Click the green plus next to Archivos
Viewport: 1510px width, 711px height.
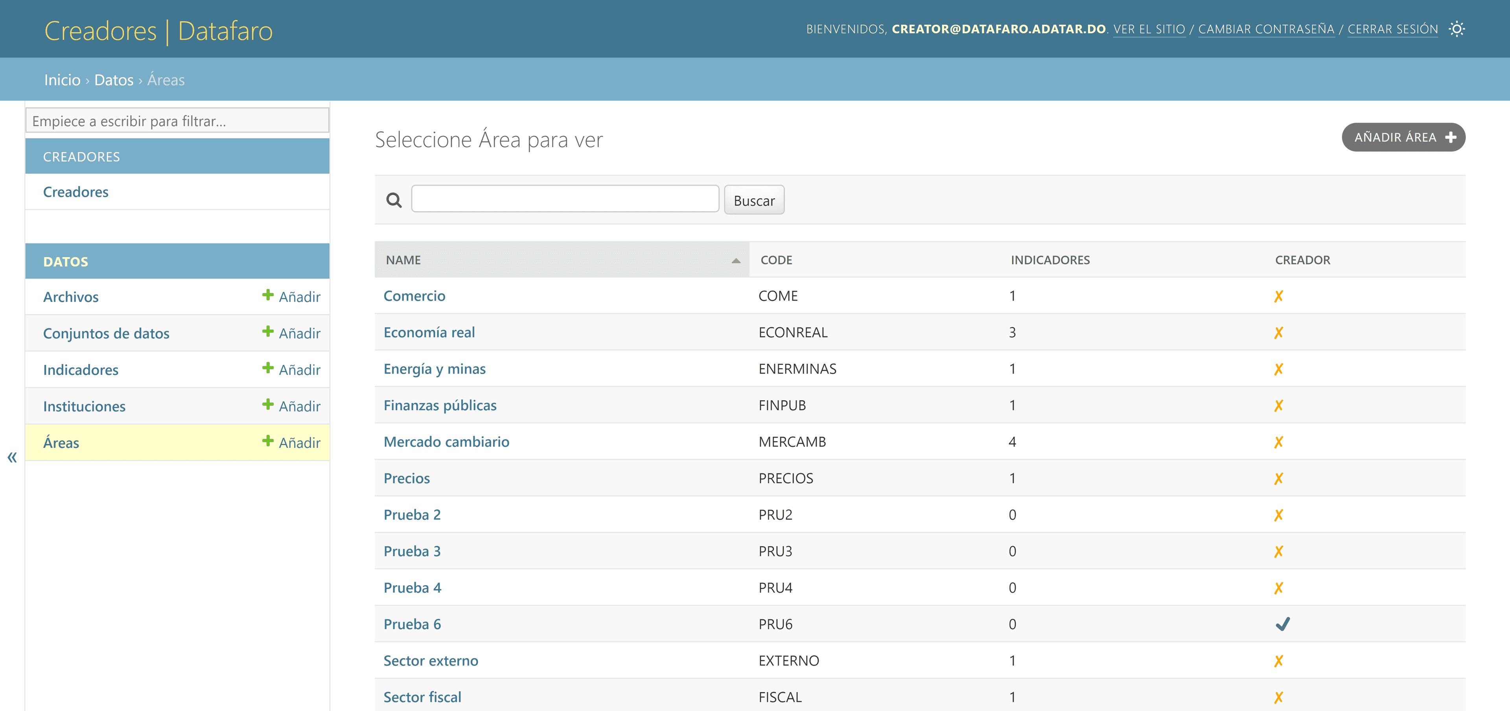pyautogui.click(x=268, y=295)
